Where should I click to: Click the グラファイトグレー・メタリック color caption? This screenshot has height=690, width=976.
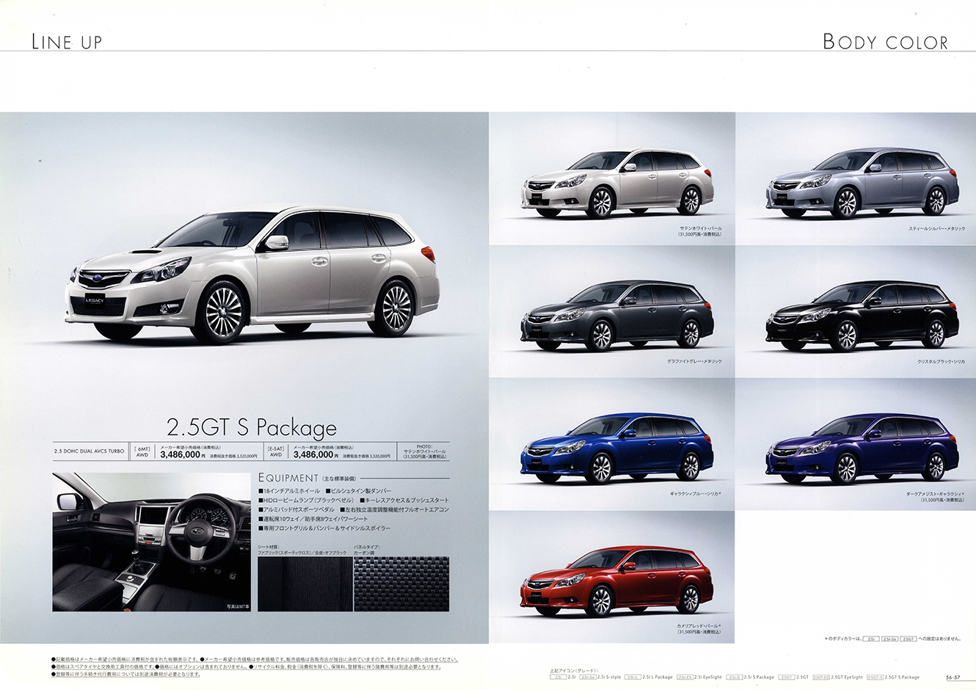point(694,361)
